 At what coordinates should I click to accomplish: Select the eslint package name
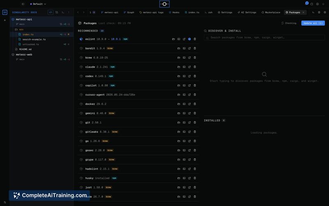click(x=90, y=39)
